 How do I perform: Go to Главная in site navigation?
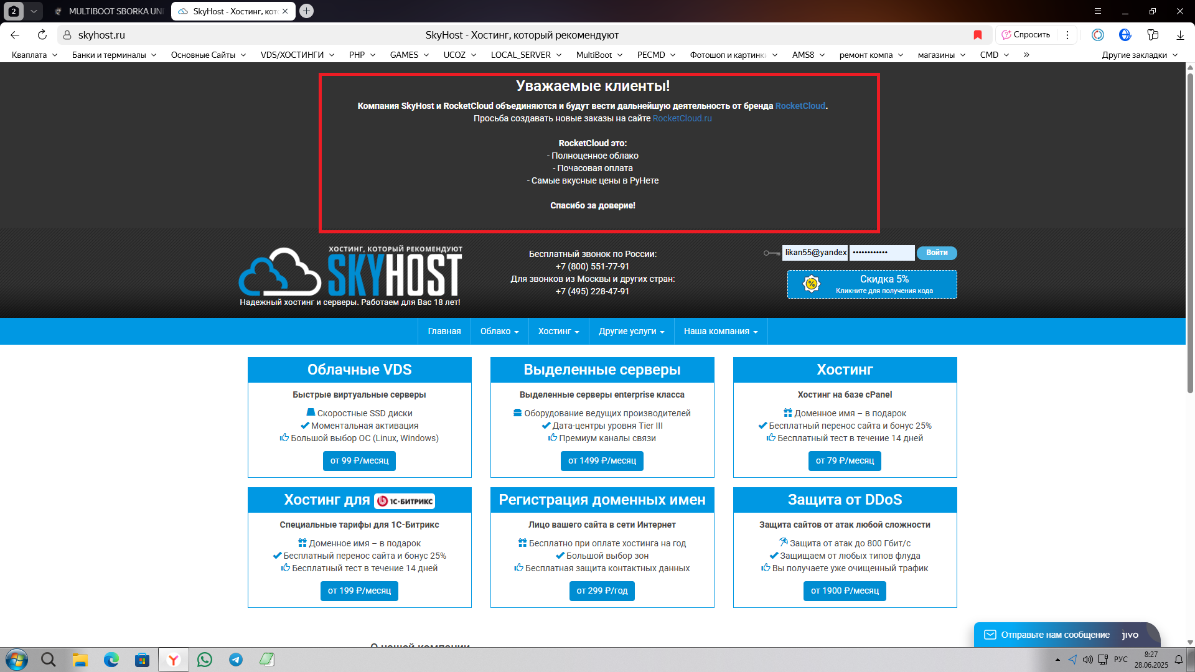point(444,331)
